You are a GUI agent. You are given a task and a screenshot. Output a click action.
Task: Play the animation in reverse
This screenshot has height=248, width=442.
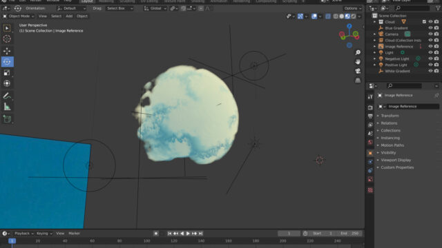pos(182,234)
